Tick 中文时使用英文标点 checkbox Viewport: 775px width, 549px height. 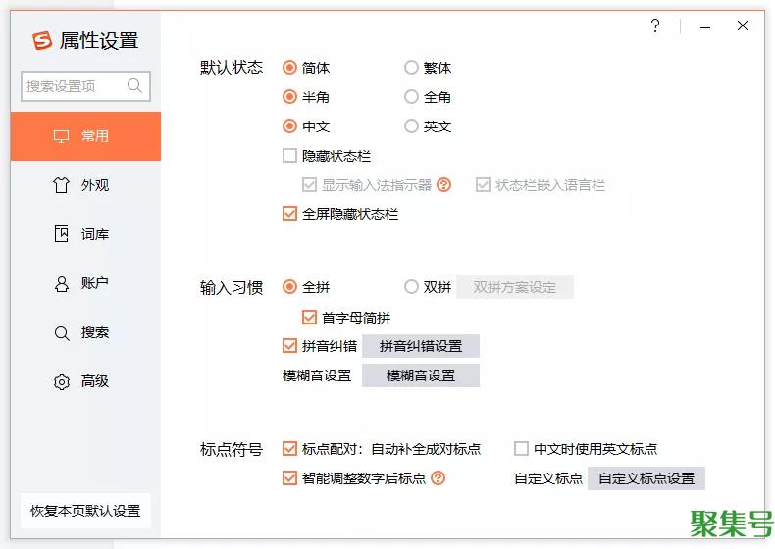[x=522, y=449]
